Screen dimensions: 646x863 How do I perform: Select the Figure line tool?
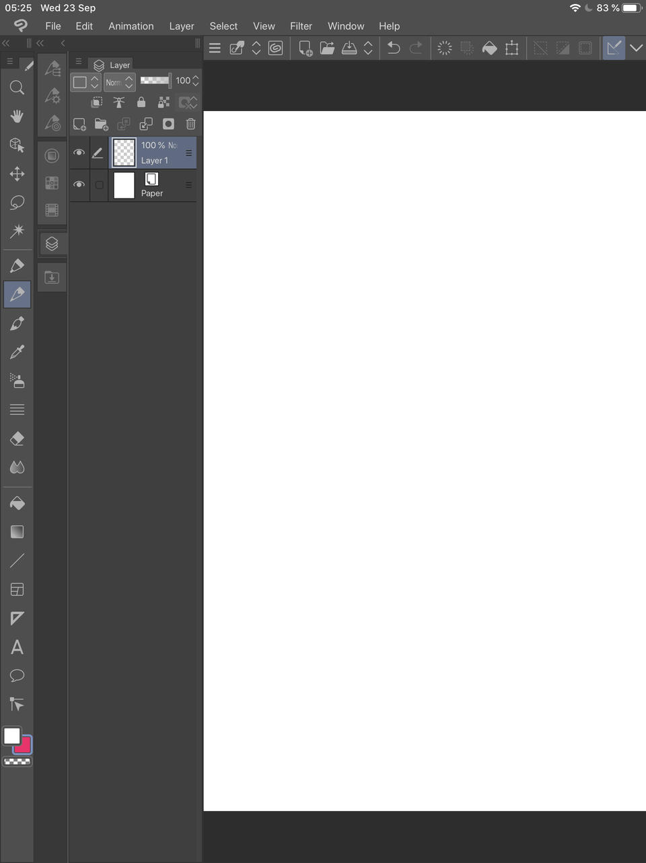[17, 561]
